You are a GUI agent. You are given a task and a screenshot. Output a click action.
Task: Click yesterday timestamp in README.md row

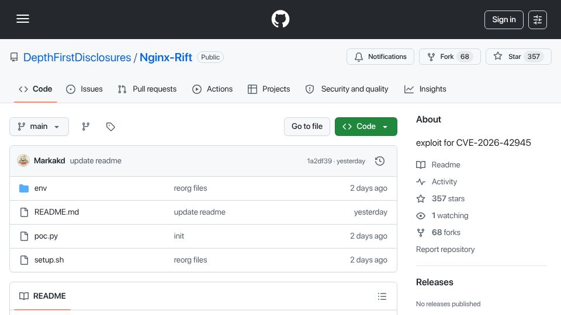point(370,212)
